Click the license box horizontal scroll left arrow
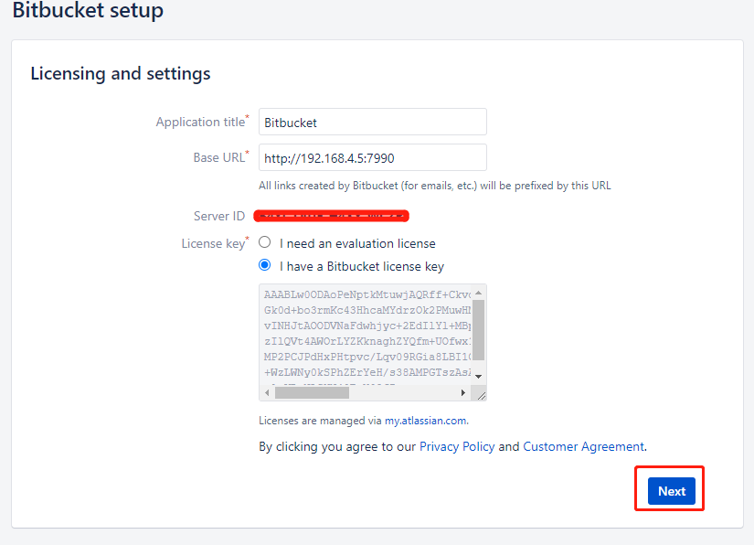The image size is (754, 545). [x=267, y=393]
